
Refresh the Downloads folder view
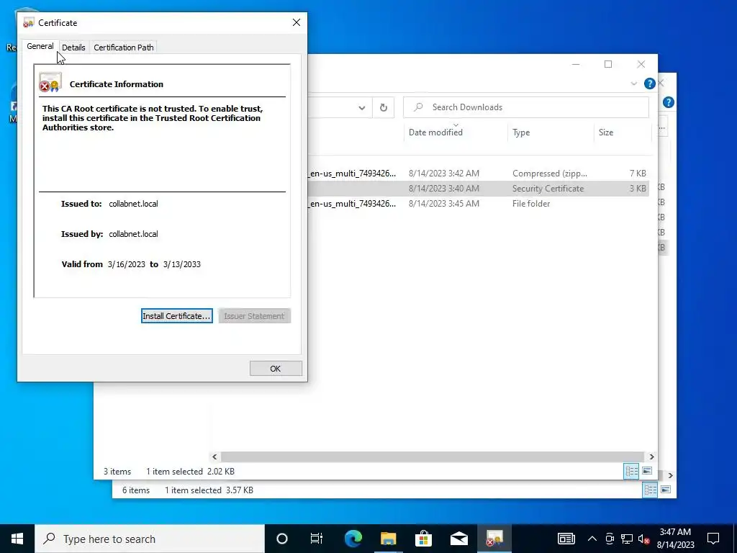[x=384, y=108]
